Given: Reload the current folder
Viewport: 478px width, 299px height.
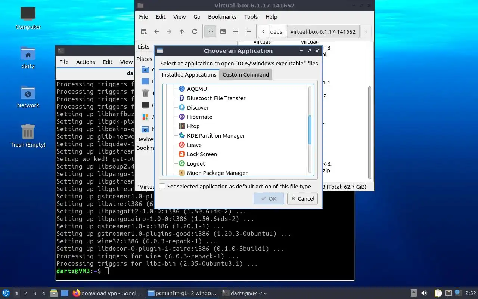Looking at the screenshot, I should tap(195, 31).
